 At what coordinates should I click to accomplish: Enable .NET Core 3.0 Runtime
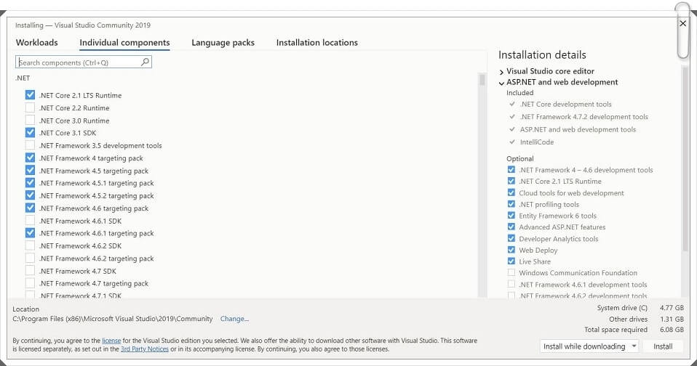point(30,121)
